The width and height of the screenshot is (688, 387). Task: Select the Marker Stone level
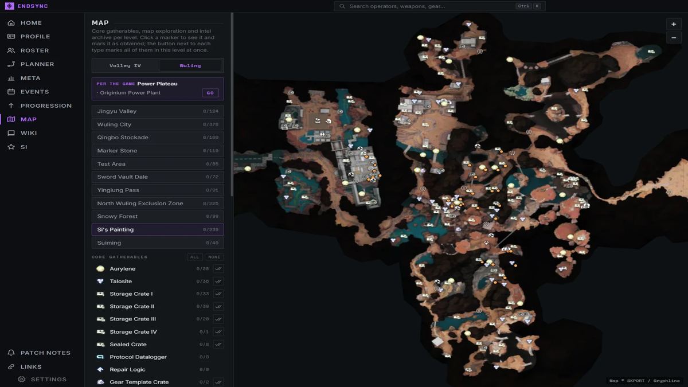coord(158,151)
